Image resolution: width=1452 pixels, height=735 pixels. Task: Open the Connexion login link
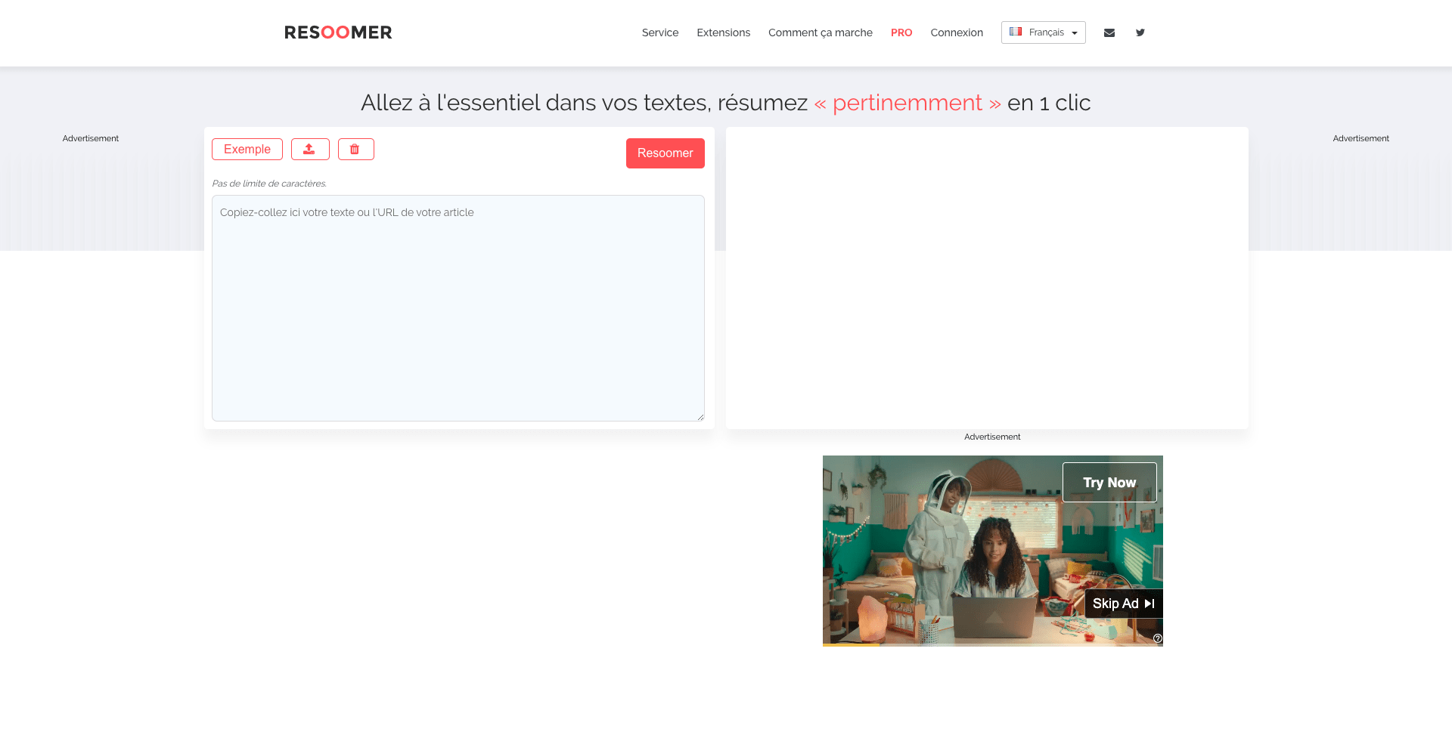click(956, 32)
